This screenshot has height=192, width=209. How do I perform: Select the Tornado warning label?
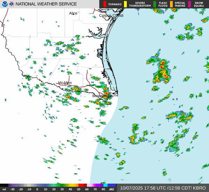click(115, 5)
